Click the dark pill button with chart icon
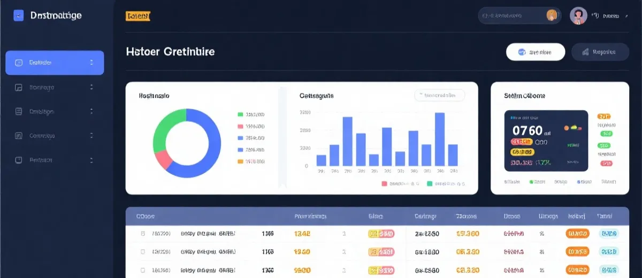642x278 pixels. pos(599,52)
